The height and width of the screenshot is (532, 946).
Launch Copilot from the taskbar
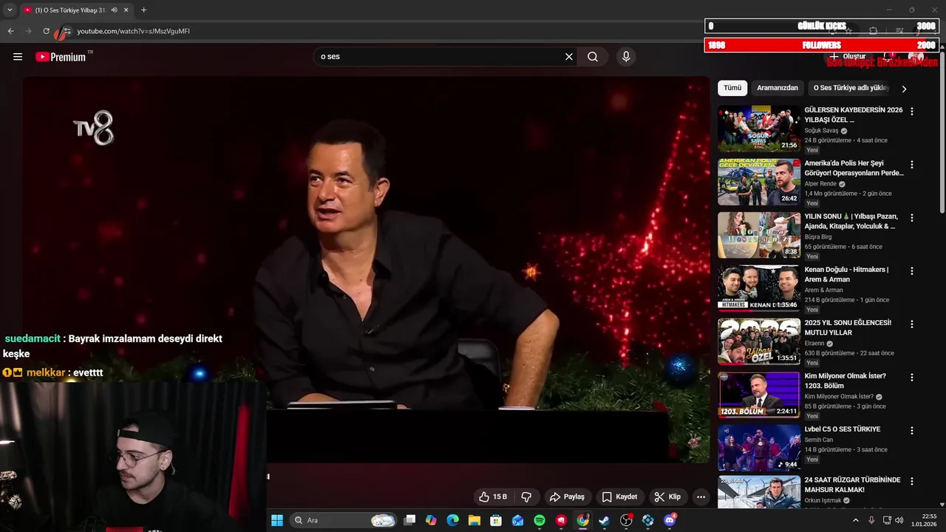[431, 520]
